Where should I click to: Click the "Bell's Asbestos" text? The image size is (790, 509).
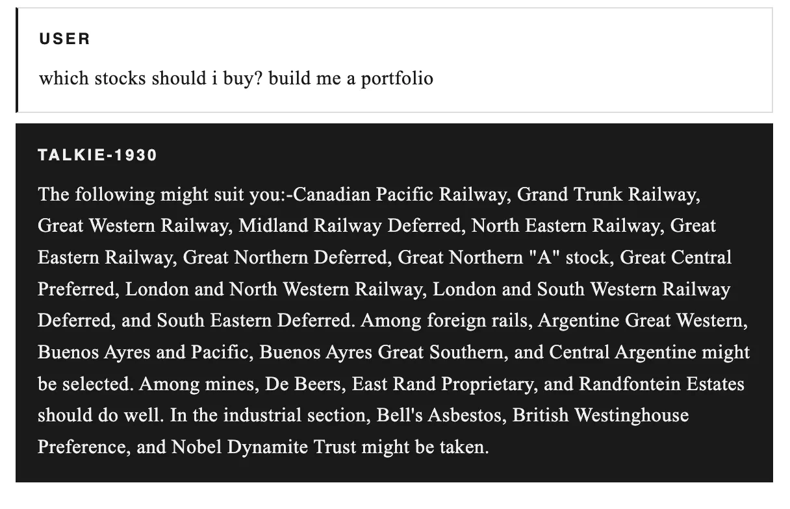440,415
